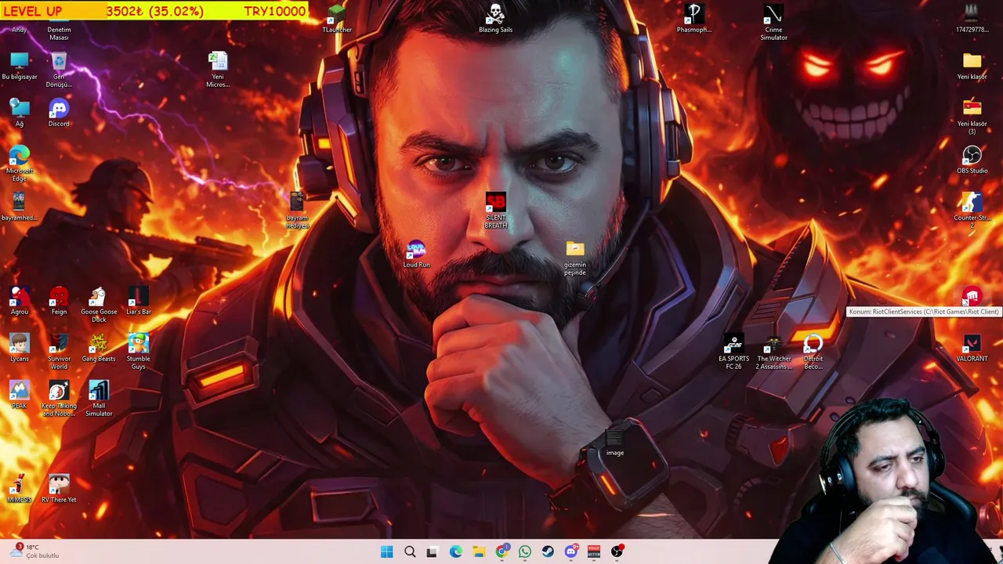Open the Yeni klasör (3) folder
This screenshot has width=1003, height=564.
(x=972, y=117)
